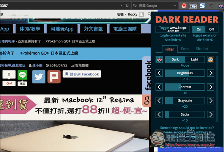
Task: Click the article date 2016/07/22
Action: coord(58,65)
